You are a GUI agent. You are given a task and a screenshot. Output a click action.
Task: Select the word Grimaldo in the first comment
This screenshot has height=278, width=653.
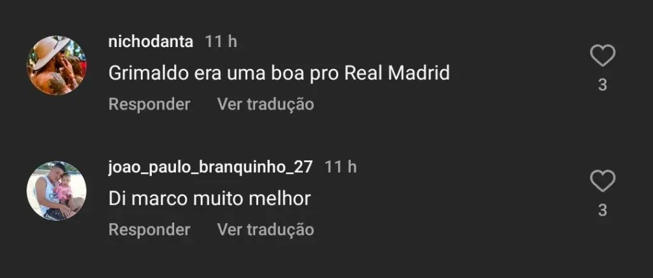148,74
